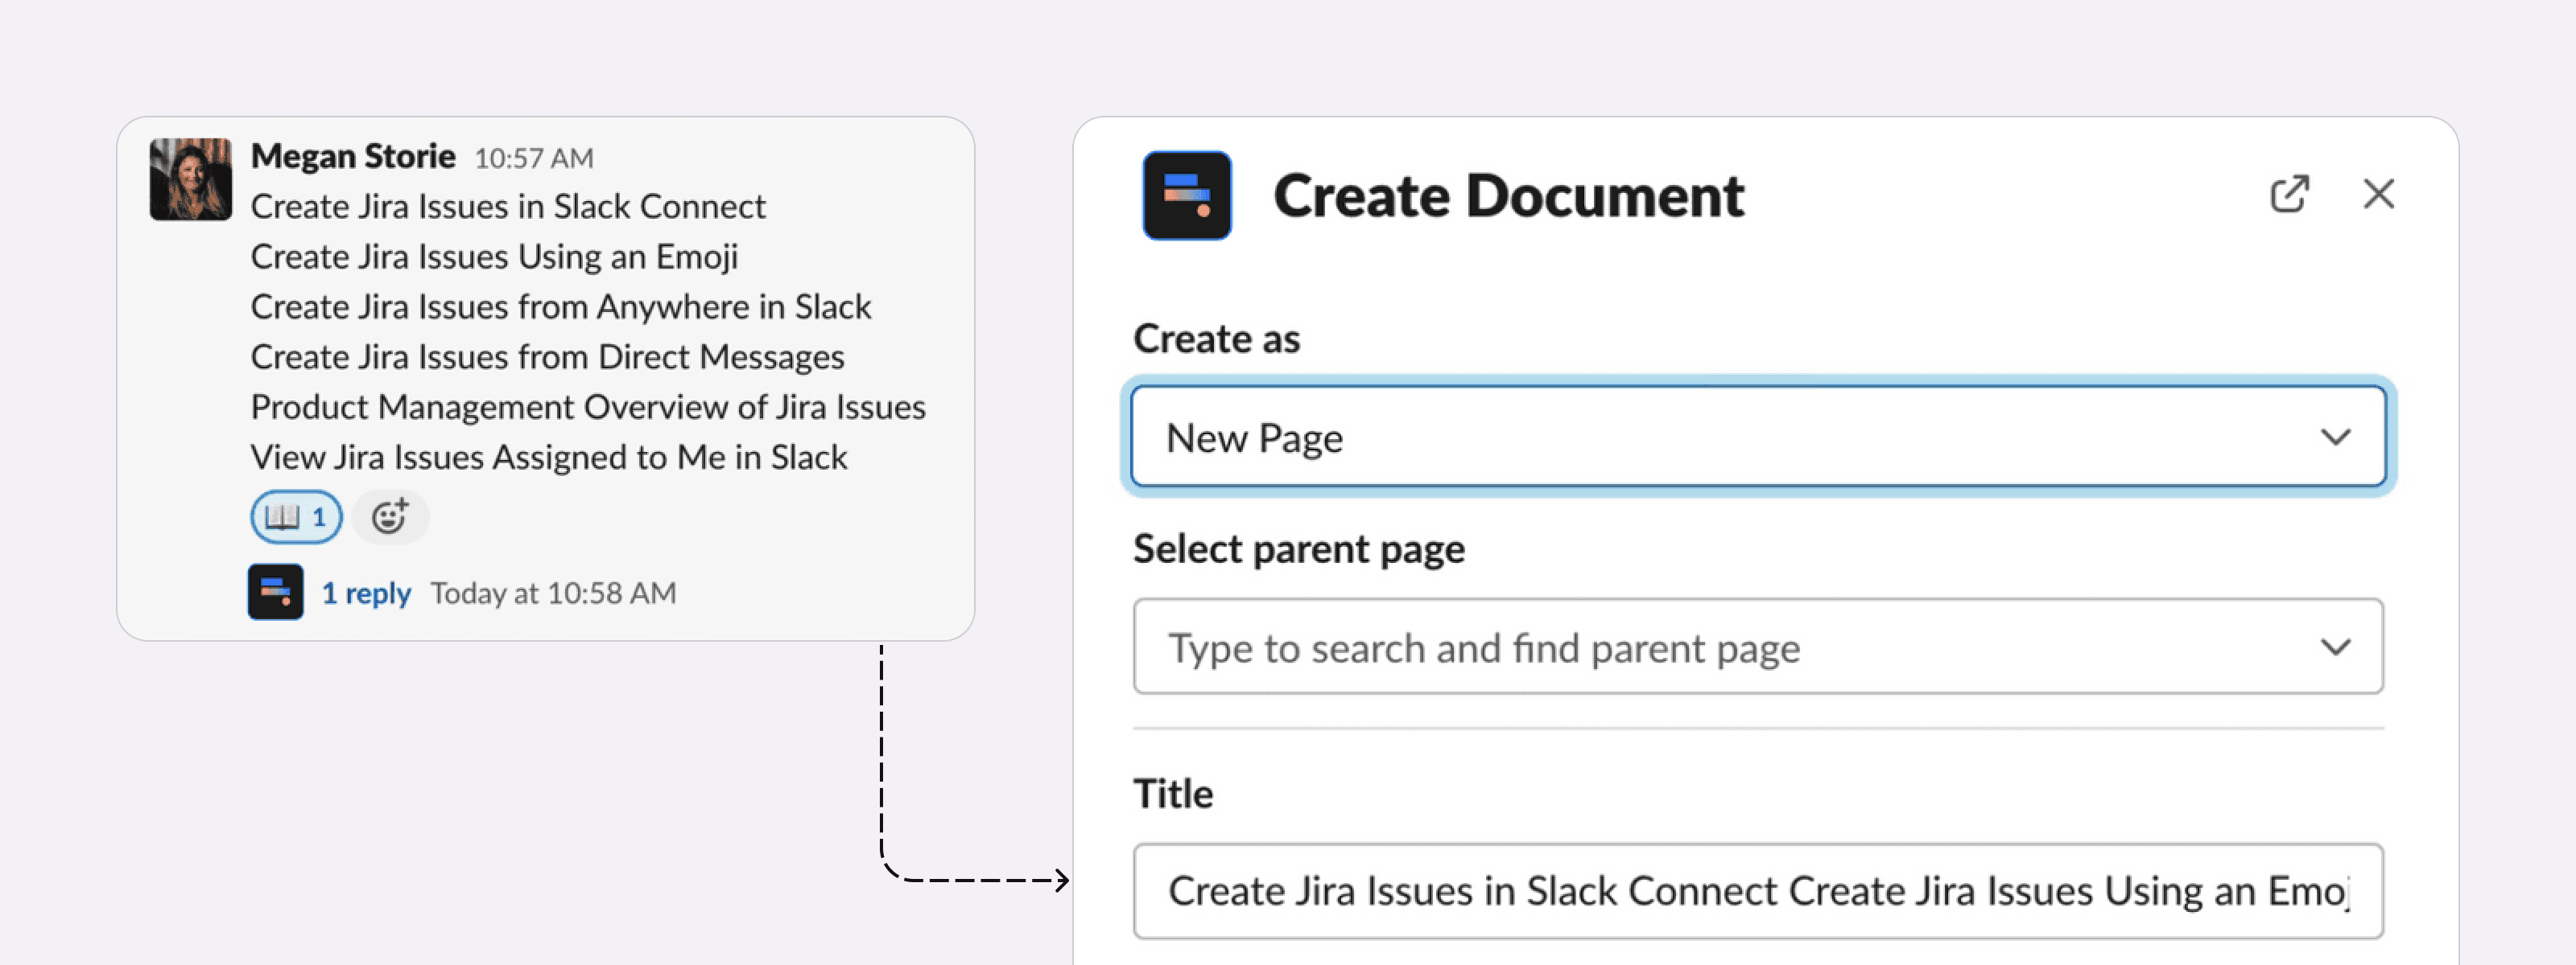Open the Select parent page search dropdown
This screenshot has width=2576, height=965.
[x=1758, y=647]
